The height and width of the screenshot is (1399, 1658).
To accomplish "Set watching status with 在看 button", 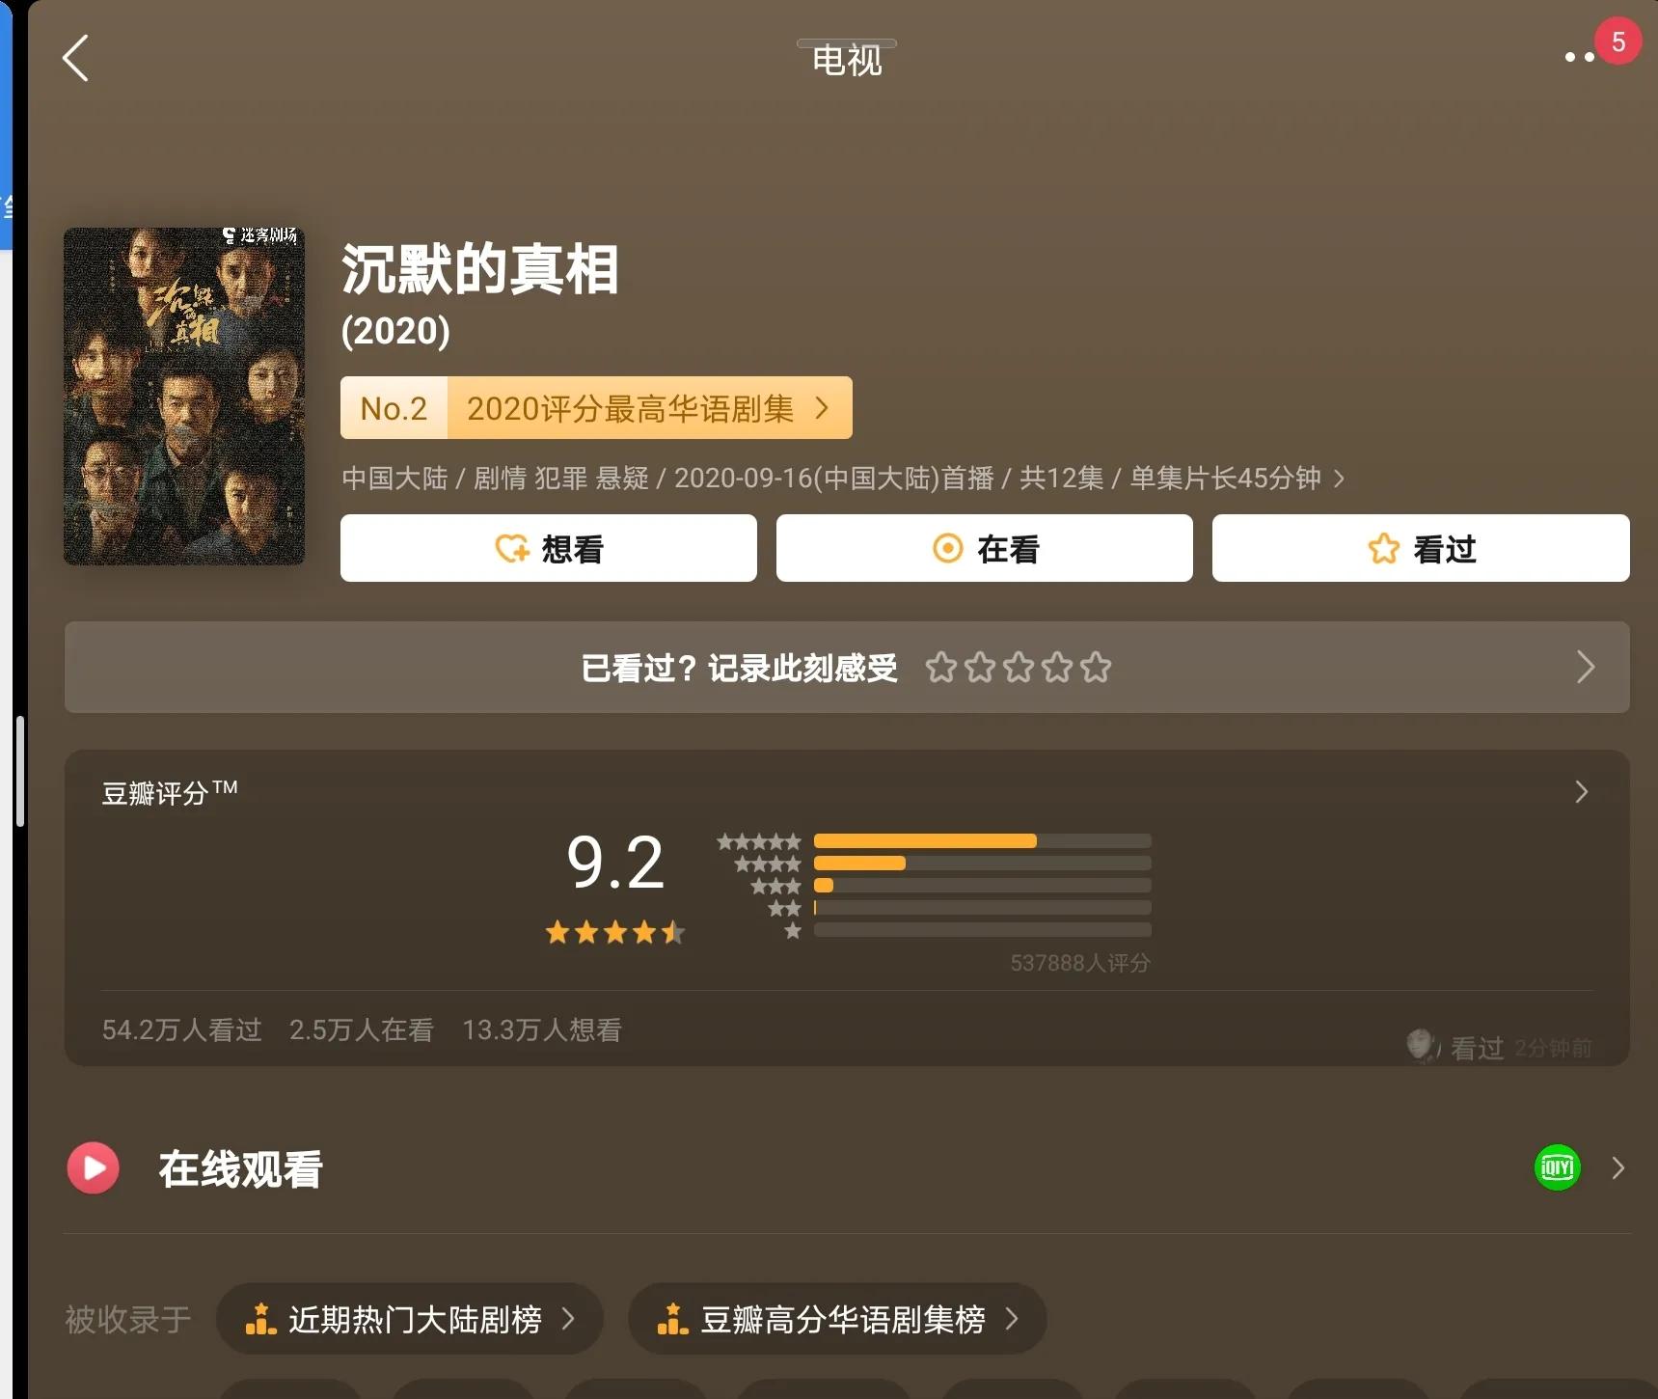I will 984,548.
